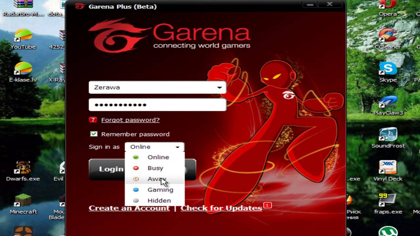Open the Minecraft desktop shortcut
The image size is (420, 236).
tap(23, 201)
